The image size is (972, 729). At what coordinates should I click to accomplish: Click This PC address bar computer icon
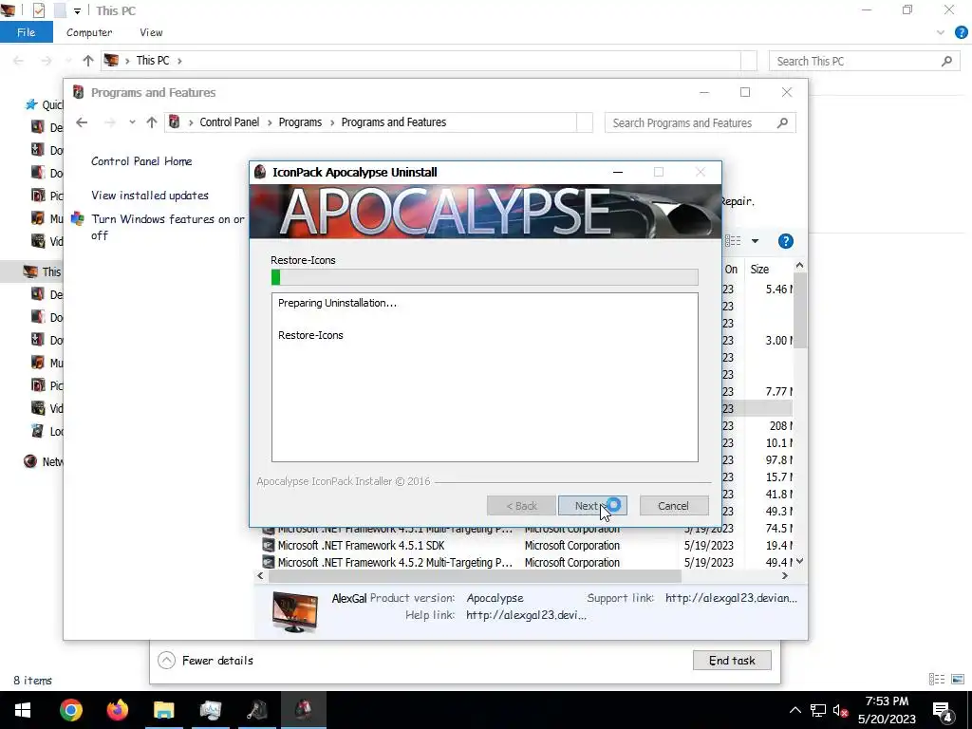[112, 60]
